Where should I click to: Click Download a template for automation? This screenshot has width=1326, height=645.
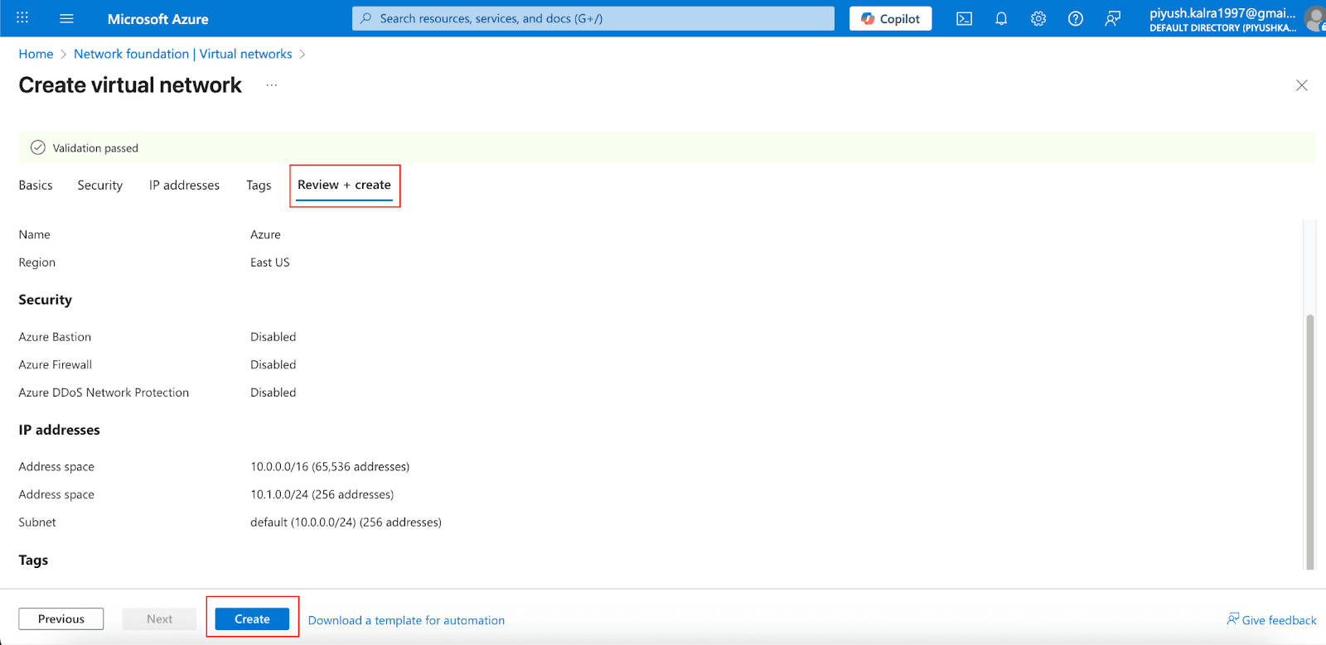click(x=406, y=620)
